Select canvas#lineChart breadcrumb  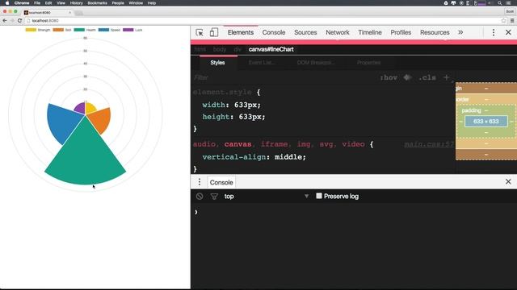pyautogui.click(x=271, y=49)
